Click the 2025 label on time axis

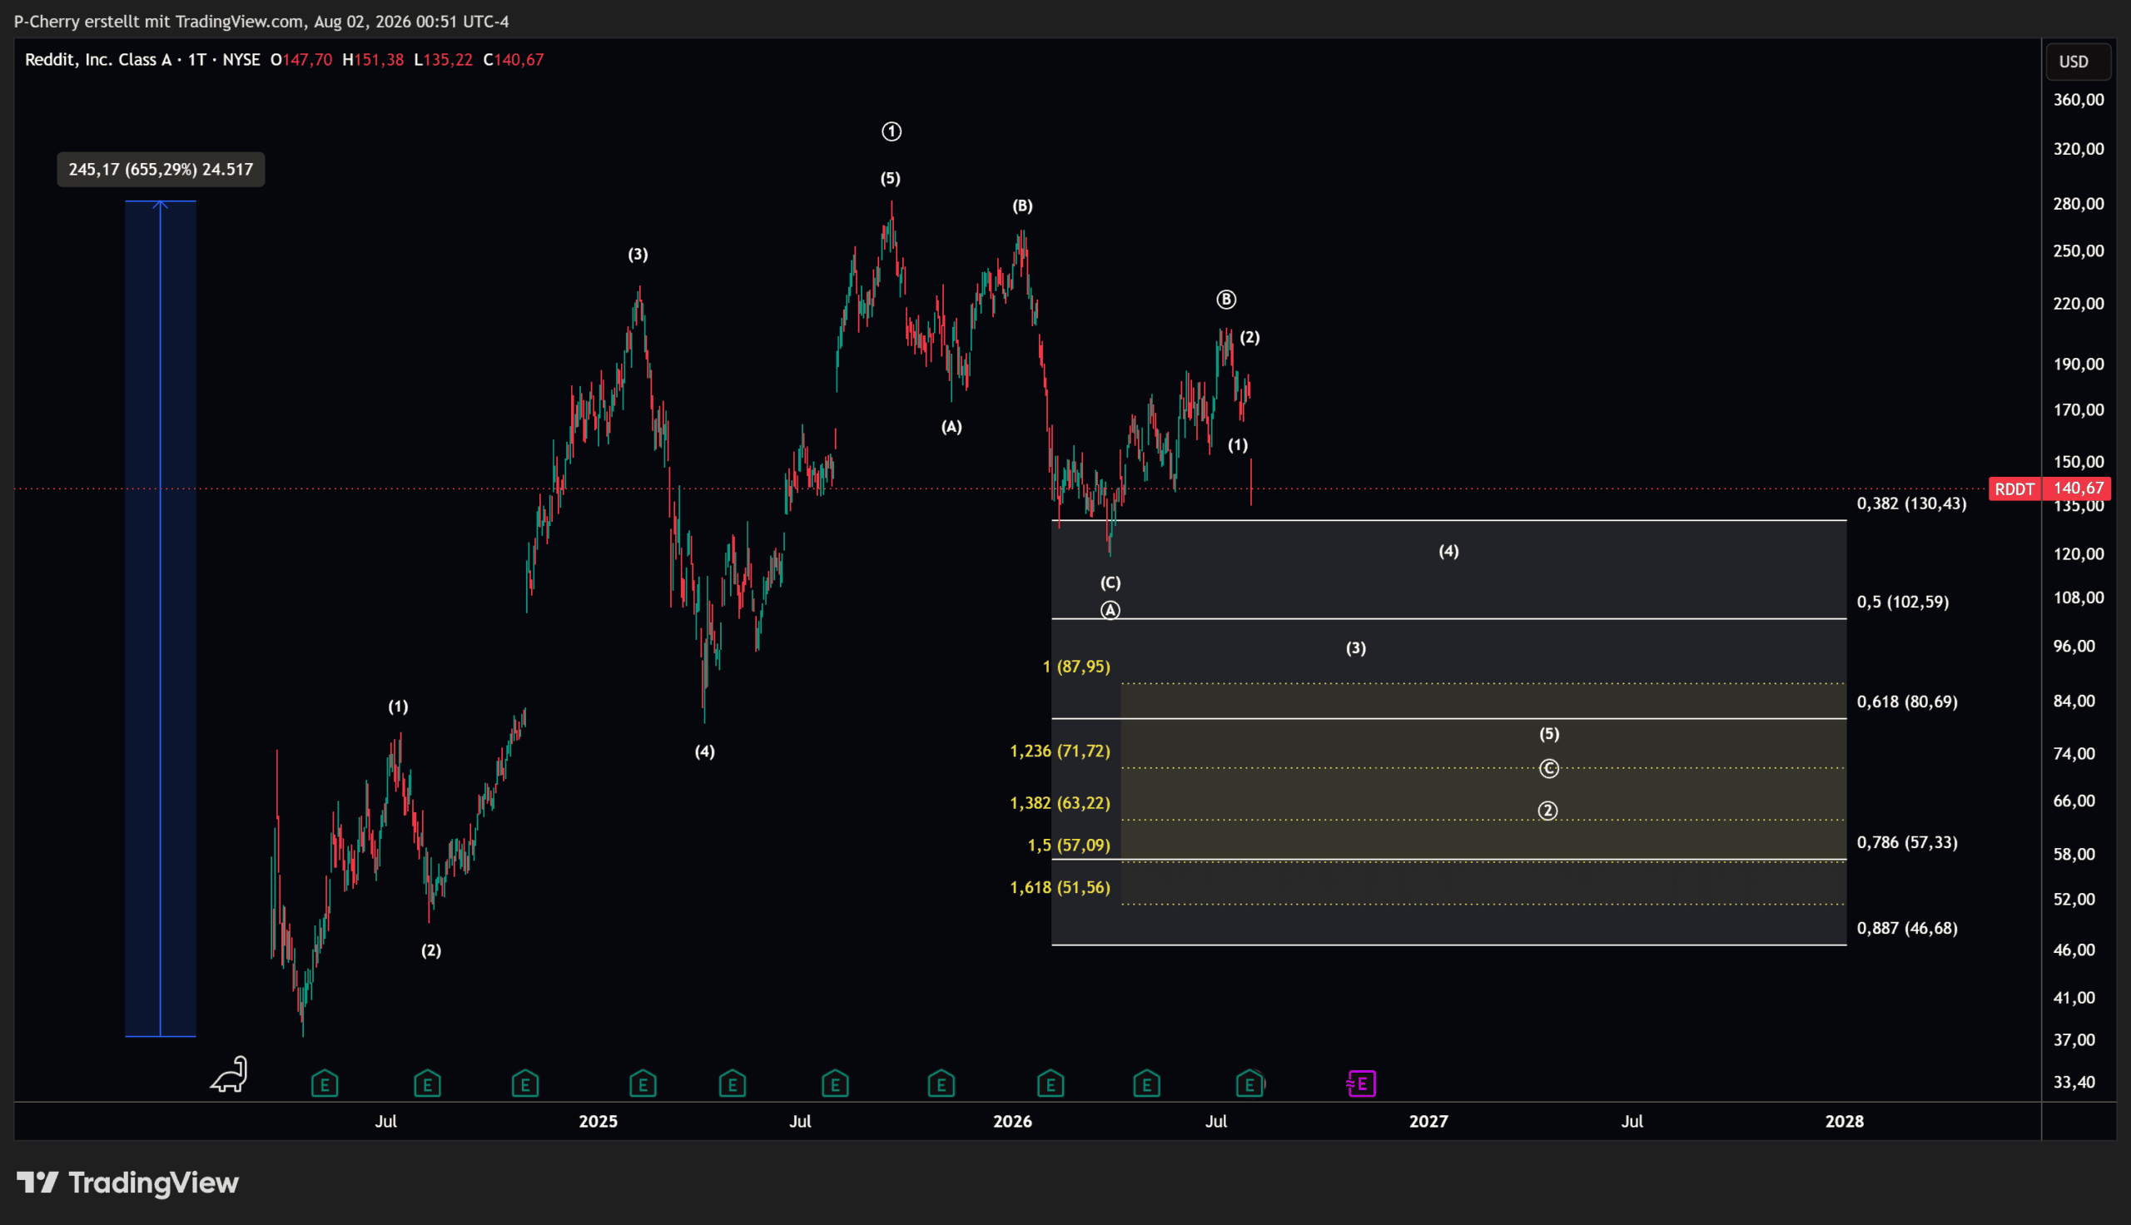(x=599, y=1122)
